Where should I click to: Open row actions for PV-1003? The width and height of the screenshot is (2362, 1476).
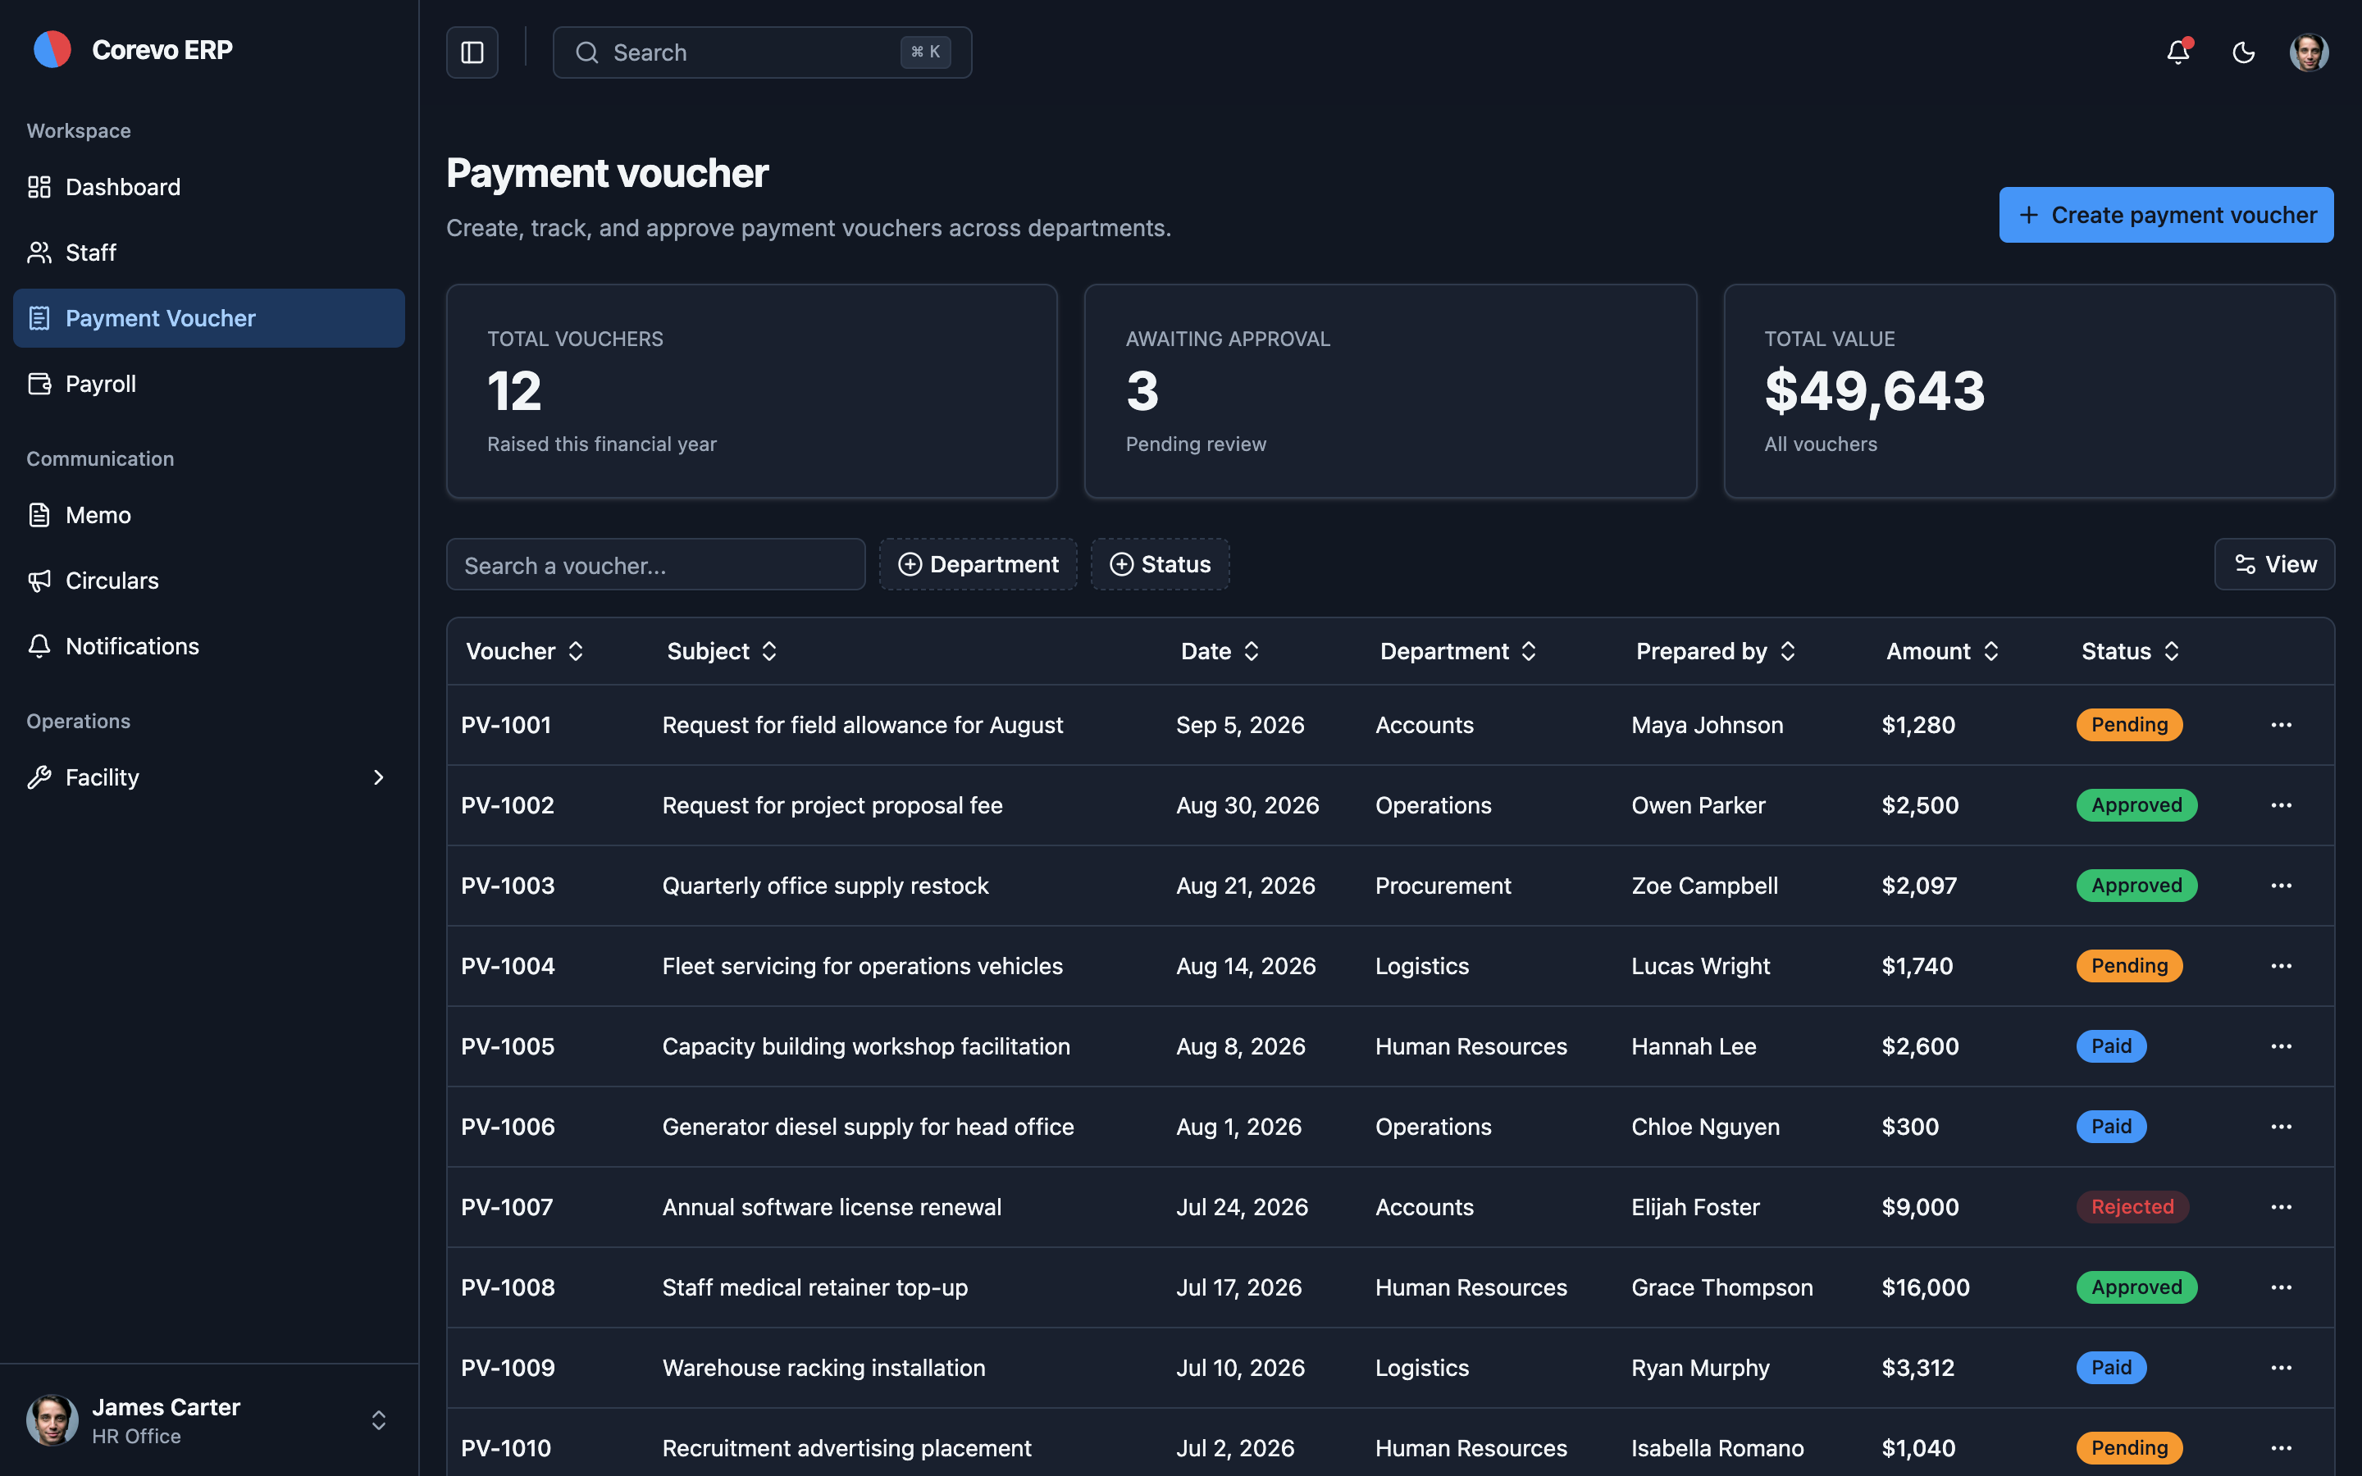(2281, 886)
